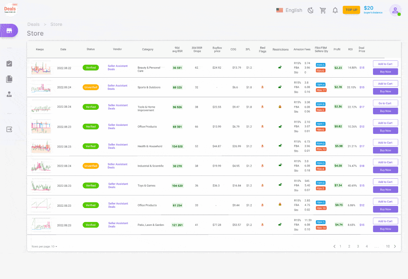Click the notifications bell icon
Screen dimensions: 408x279
point(335,10)
